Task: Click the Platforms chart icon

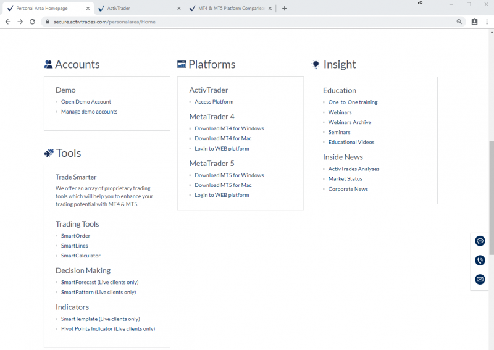Action: [182, 64]
